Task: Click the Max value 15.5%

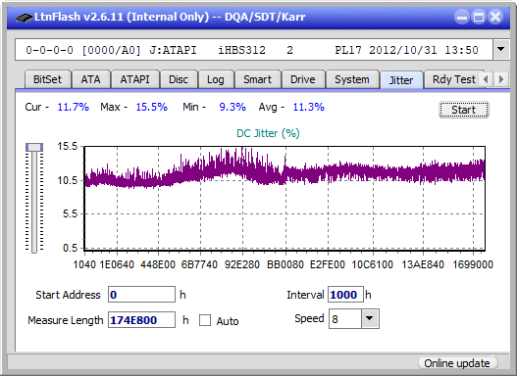Action: (152, 107)
